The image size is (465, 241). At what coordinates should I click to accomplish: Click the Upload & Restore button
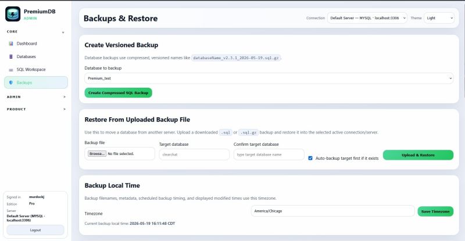(x=418, y=155)
